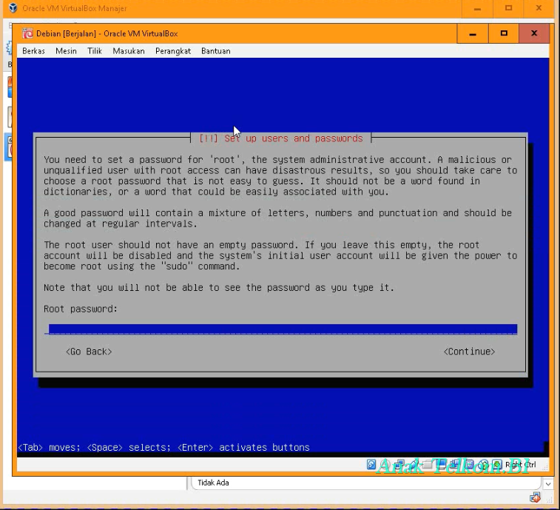Open the Tilik menu
This screenshot has height=510, width=560.
(x=95, y=51)
